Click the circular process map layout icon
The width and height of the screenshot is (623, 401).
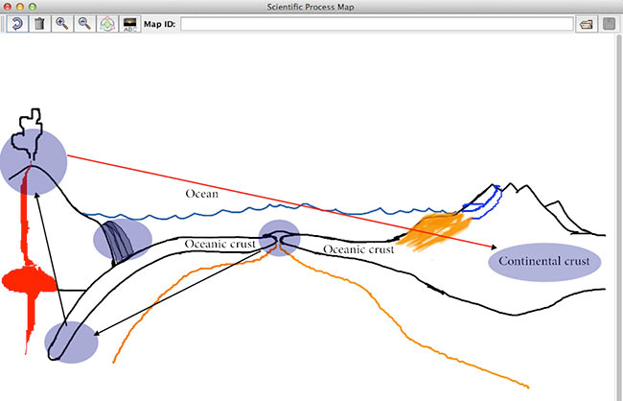[107, 24]
